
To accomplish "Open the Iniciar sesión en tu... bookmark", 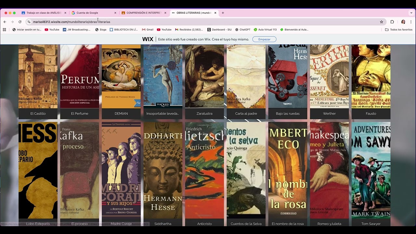I will pos(27,30).
